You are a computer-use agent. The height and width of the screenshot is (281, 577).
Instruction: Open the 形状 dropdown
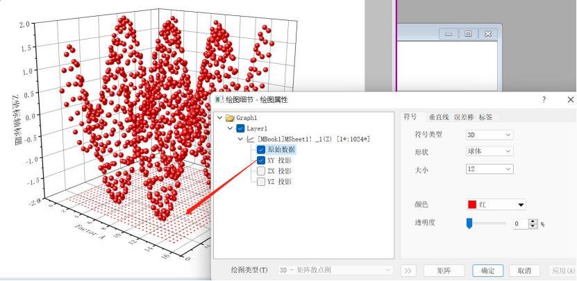pyautogui.click(x=490, y=151)
